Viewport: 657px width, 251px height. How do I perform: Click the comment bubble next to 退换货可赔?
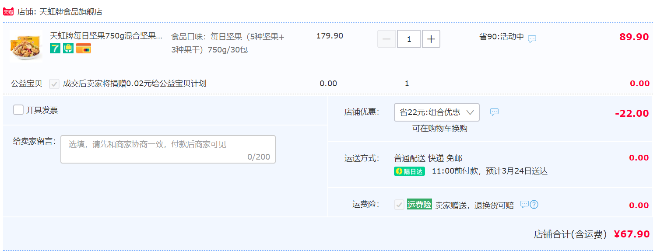524,204
